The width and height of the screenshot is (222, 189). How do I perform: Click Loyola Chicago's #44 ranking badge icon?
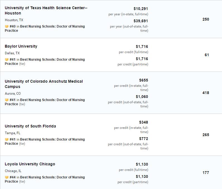(7, 177)
